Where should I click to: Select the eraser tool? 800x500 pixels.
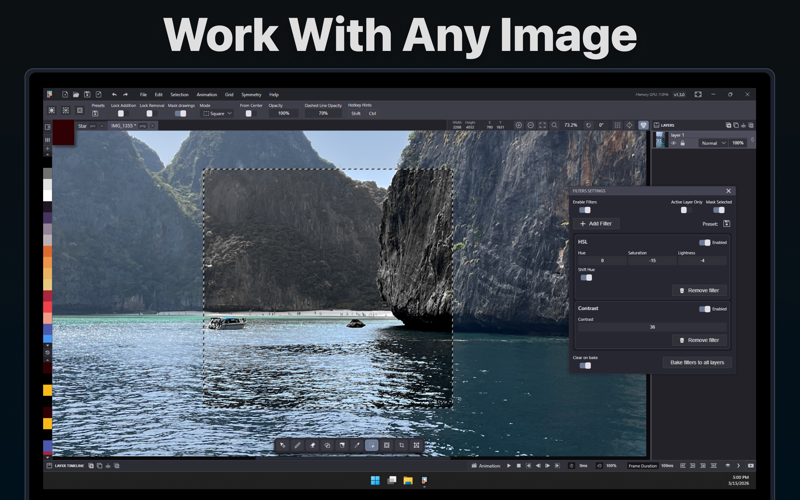tap(312, 445)
